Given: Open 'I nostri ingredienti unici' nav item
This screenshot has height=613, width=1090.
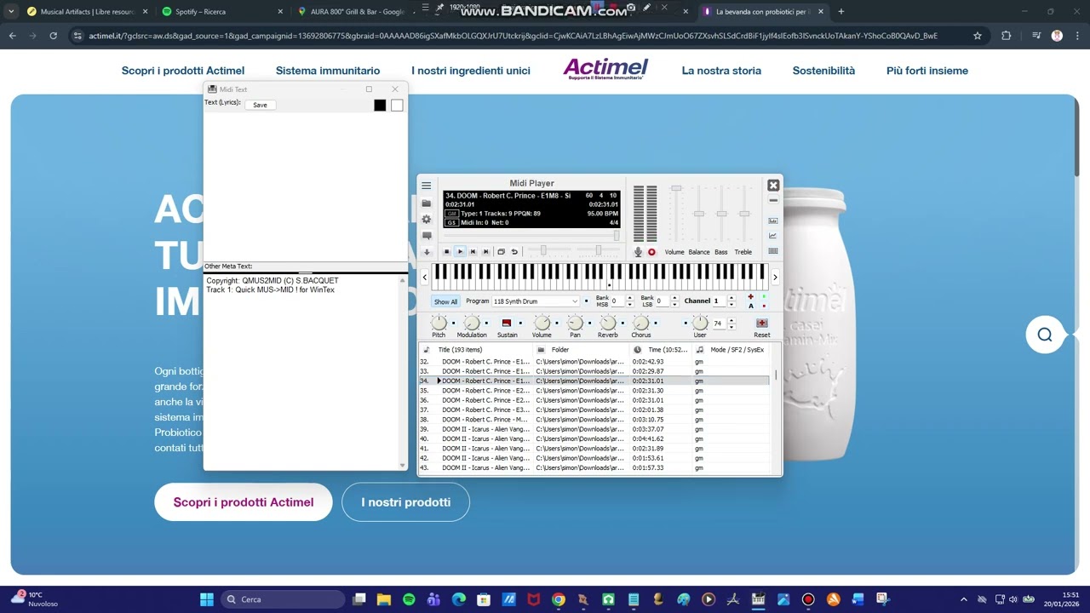Looking at the screenshot, I should point(471,71).
